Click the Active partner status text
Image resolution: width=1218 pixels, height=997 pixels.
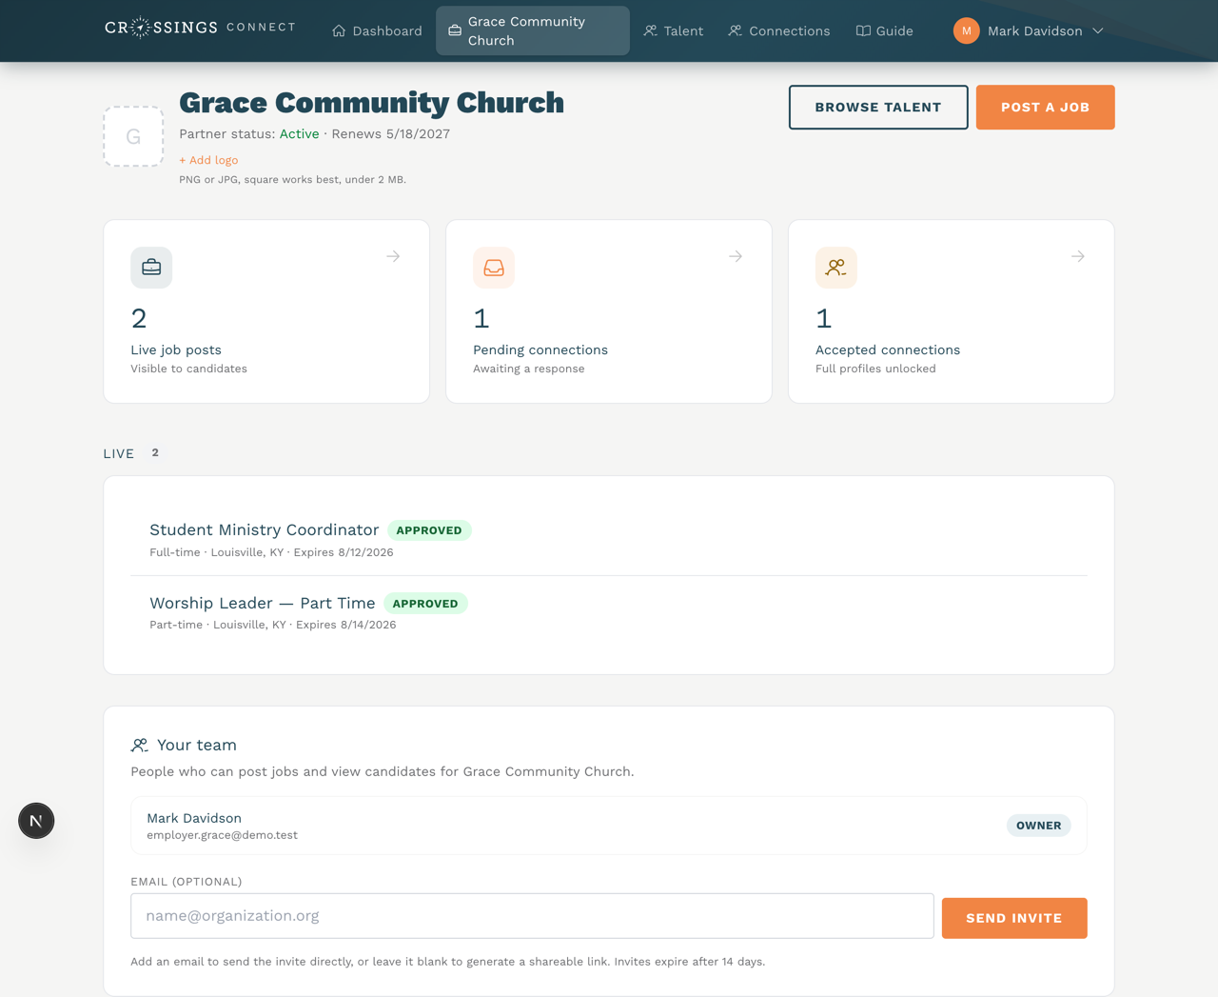click(x=299, y=133)
